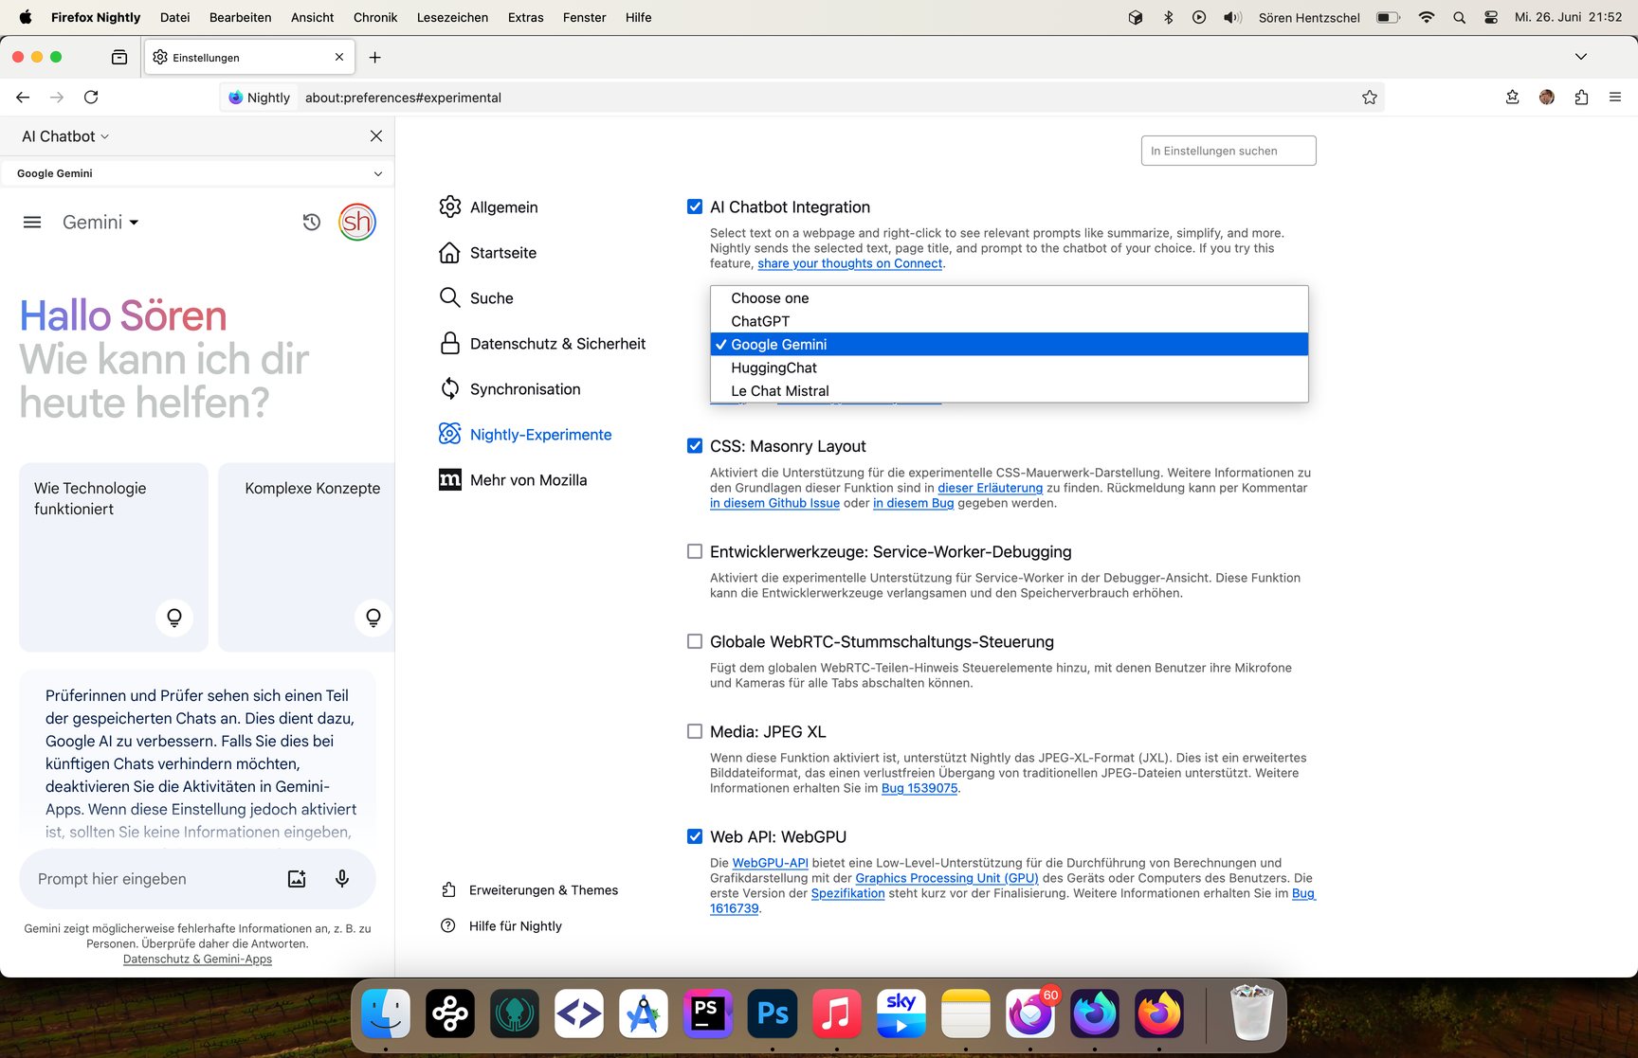Open the extensions puzzle icon in toolbar
The width and height of the screenshot is (1638, 1058).
(1581, 98)
